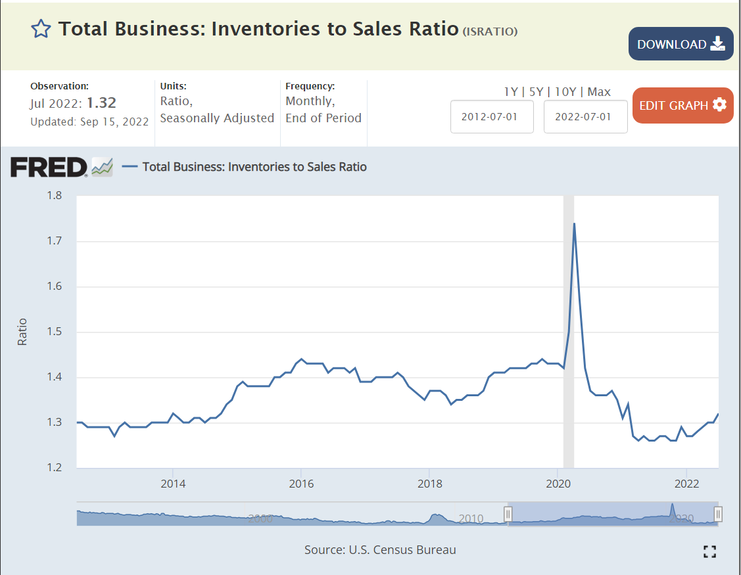The height and width of the screenshot is (575, 741).
Task: Click the 2020 spike peak on the line
Action: 574,223
